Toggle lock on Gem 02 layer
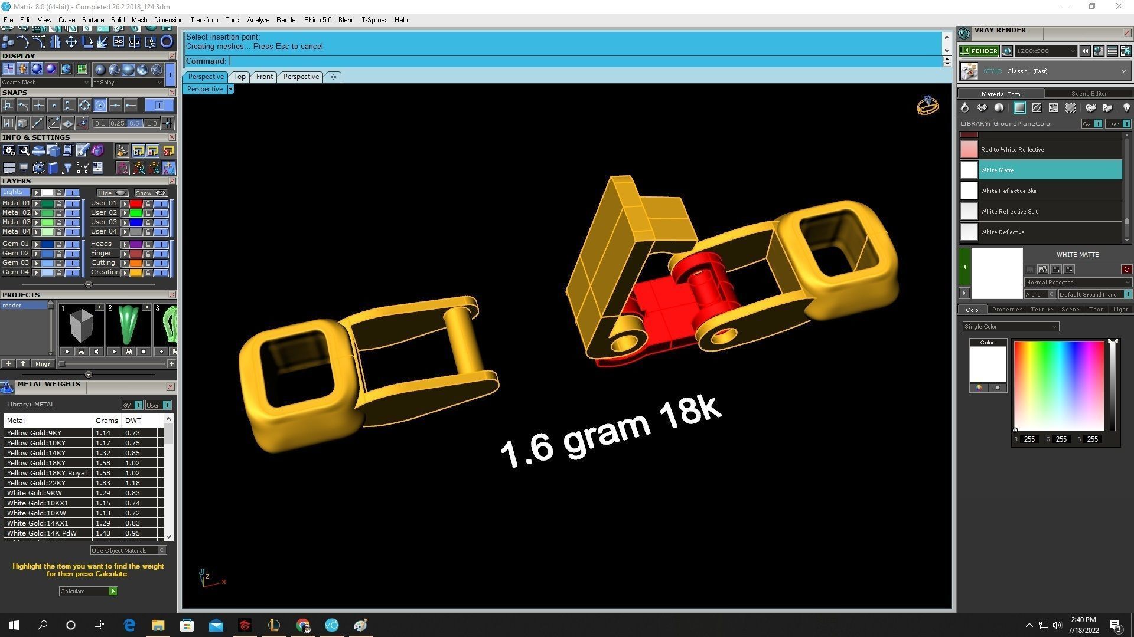Viewport: 1134px width, 637px height. click(59, 254)
